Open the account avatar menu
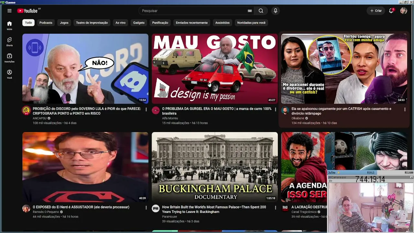 coord(403,11)
